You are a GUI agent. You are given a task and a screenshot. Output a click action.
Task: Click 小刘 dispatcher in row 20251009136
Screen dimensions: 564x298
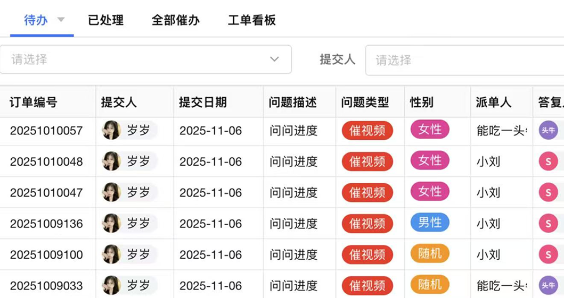488,224
